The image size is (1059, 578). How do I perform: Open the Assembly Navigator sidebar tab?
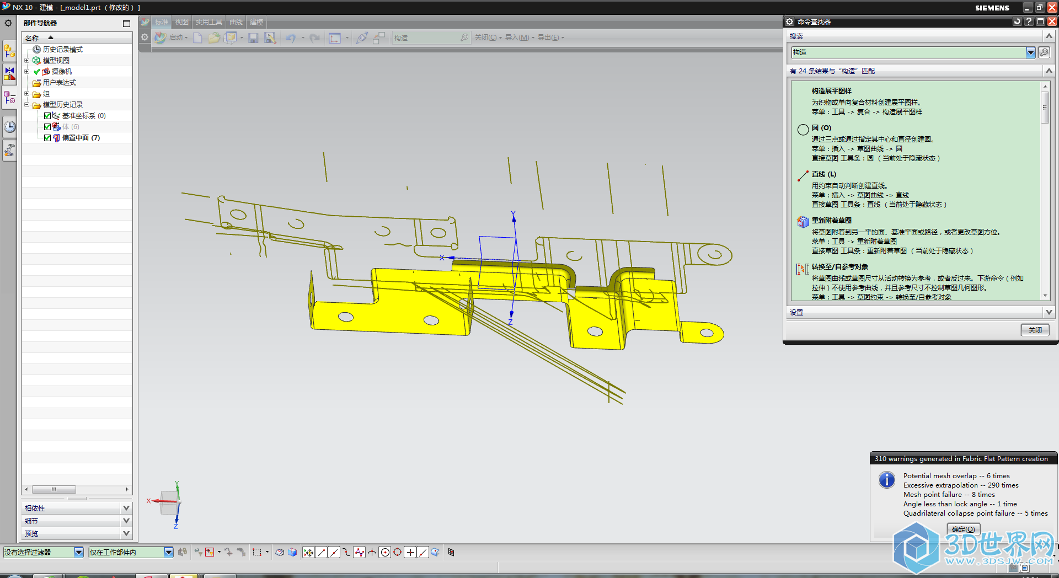9,51
